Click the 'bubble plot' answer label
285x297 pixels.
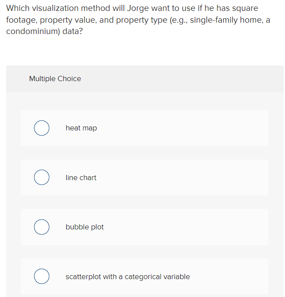(85, 227)
